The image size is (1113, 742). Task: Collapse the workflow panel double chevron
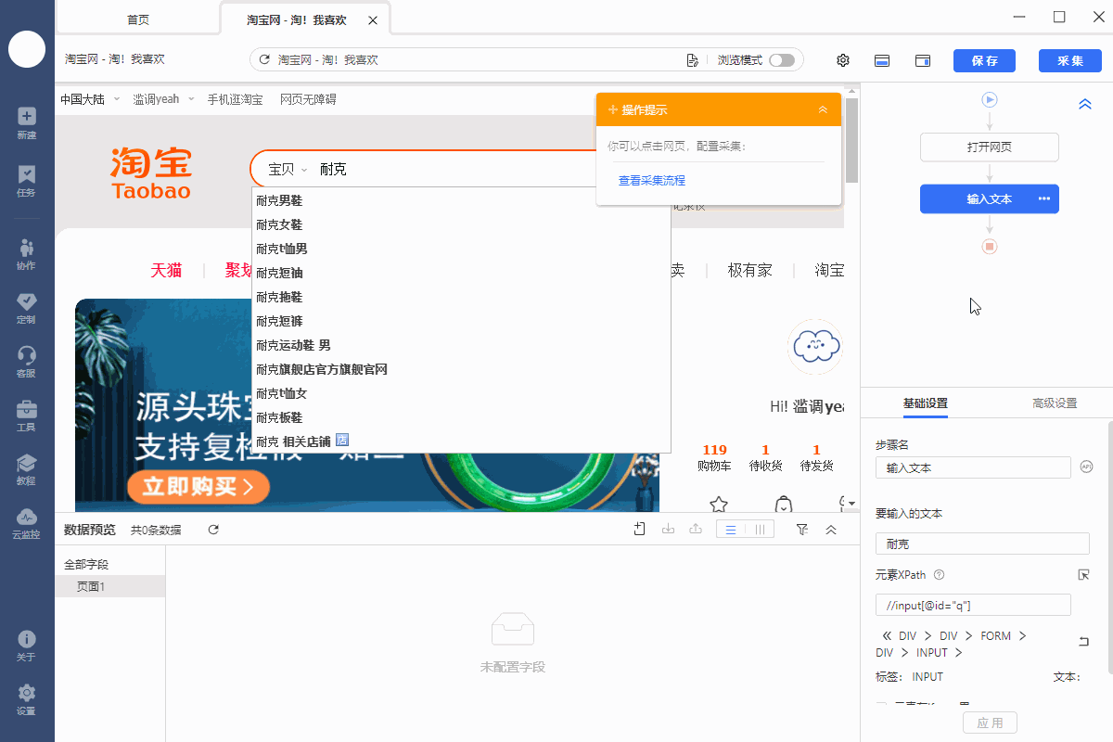[1085, 105]
